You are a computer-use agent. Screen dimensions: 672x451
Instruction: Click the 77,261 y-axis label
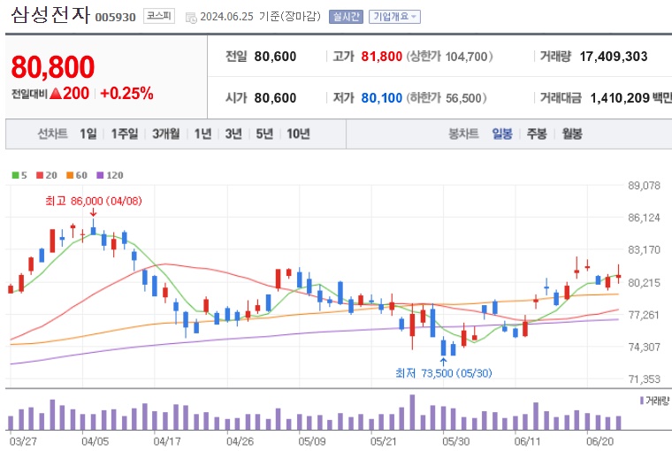pos(644,315)
